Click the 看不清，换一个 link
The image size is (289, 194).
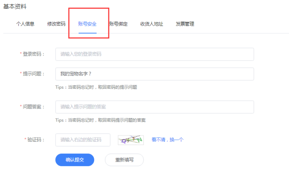(167, 140)
